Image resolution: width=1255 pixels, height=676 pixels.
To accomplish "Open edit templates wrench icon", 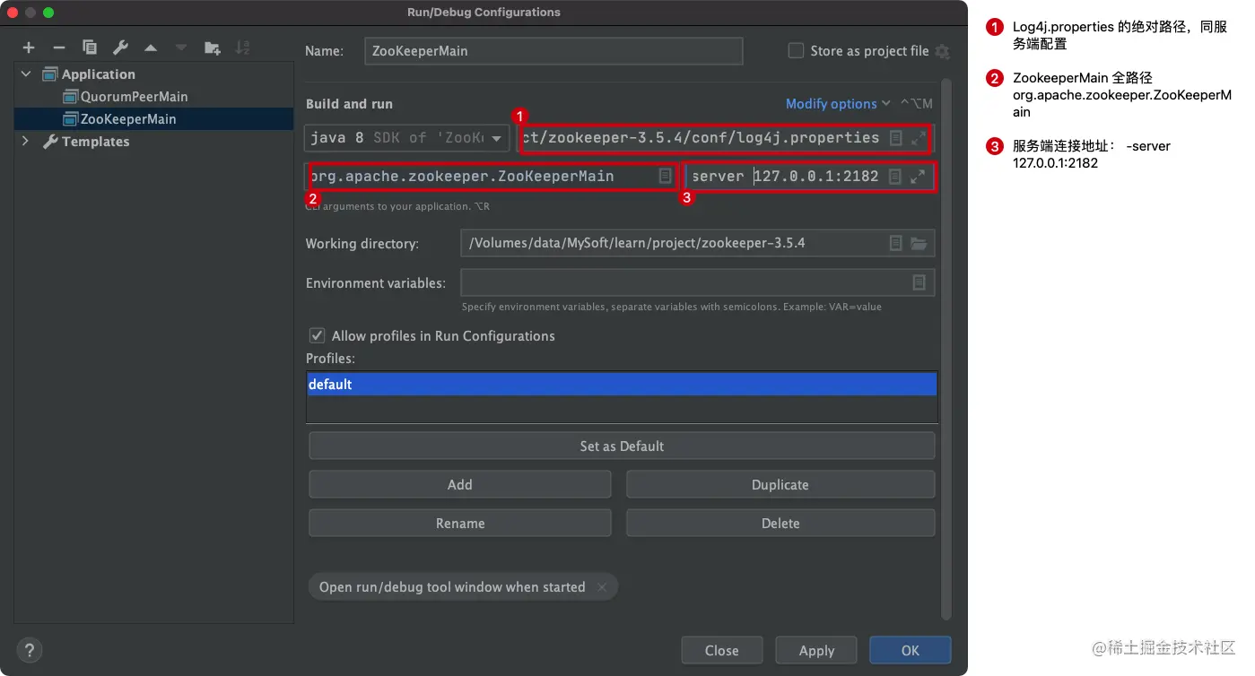I will point(120,48).
